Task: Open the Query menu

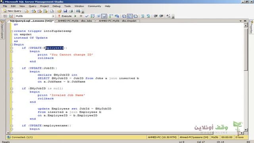Action: click(33, 6)
